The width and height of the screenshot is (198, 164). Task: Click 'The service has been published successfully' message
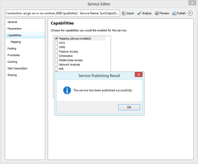(x=103, y=90)
